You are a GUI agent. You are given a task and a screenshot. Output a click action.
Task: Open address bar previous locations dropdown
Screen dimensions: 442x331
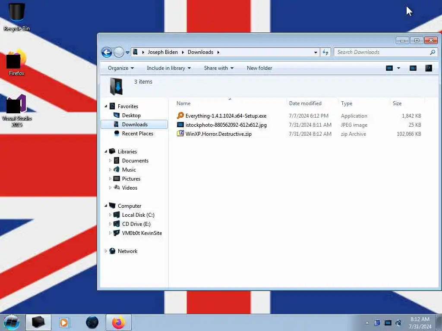(x=316, y=52)
